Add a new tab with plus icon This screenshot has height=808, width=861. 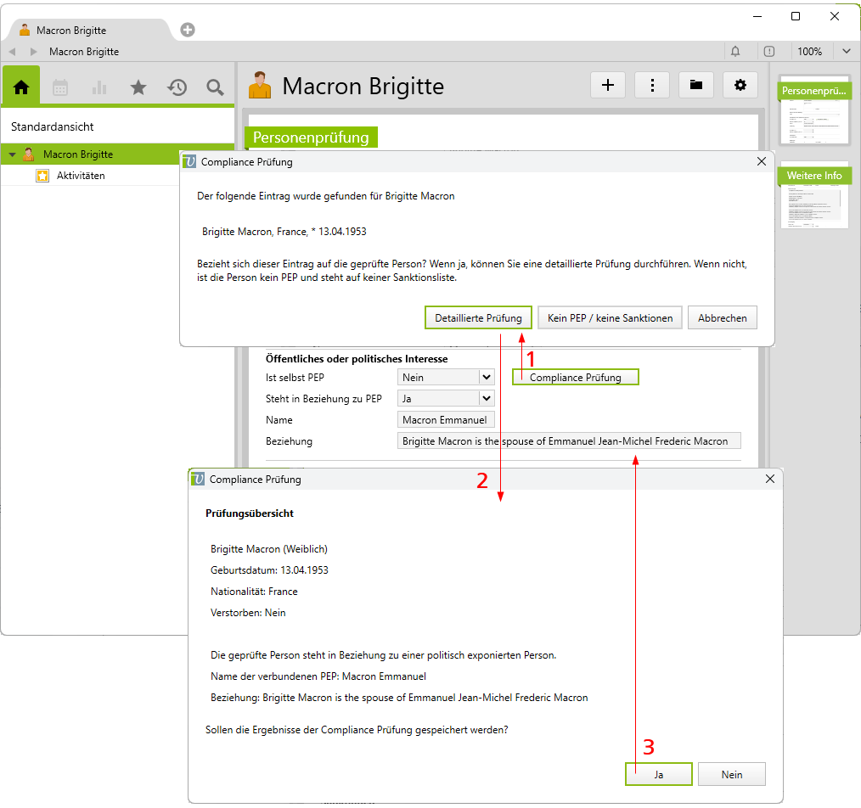pyautogui.click(x=188, y=30)
